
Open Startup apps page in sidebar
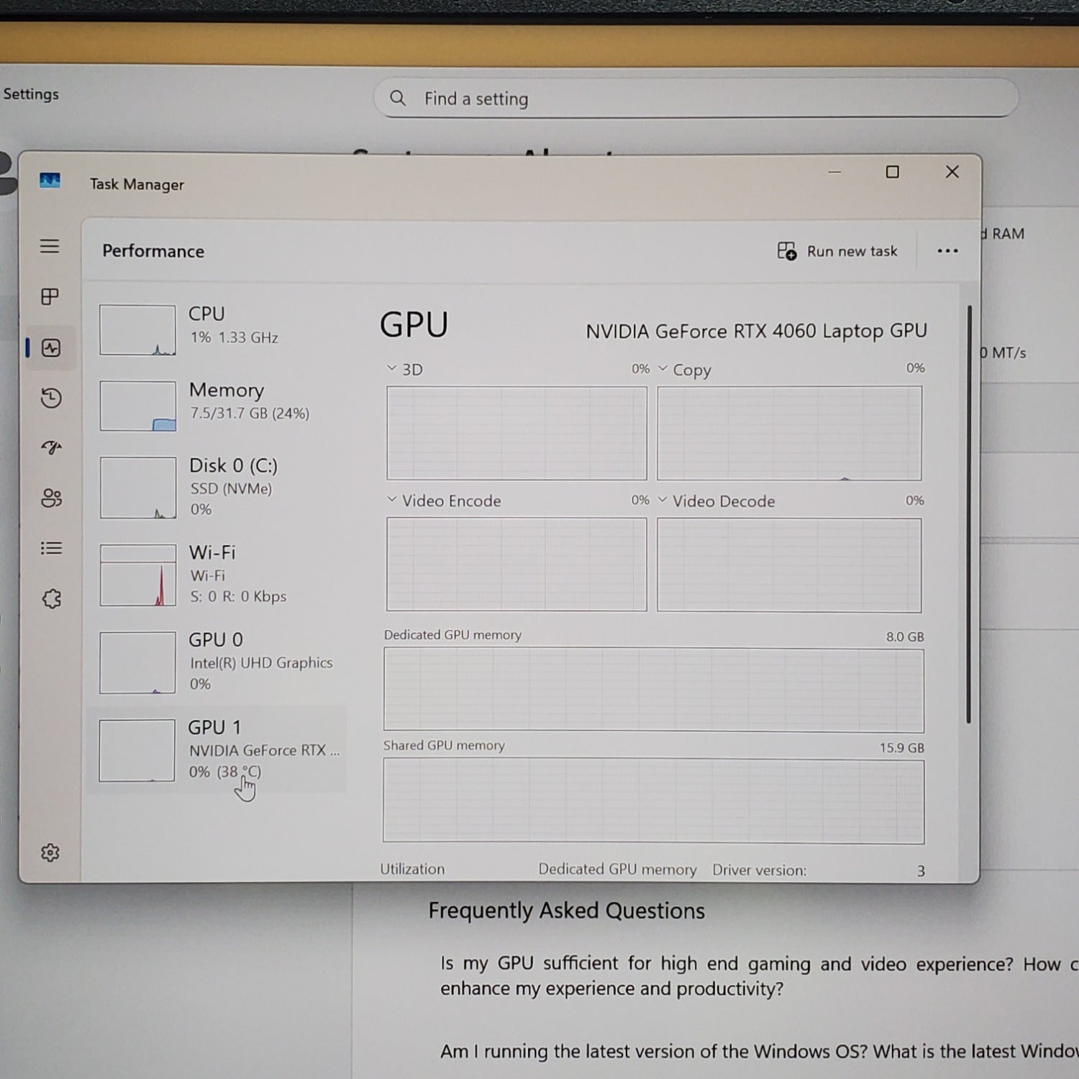(x=50, y=447)
